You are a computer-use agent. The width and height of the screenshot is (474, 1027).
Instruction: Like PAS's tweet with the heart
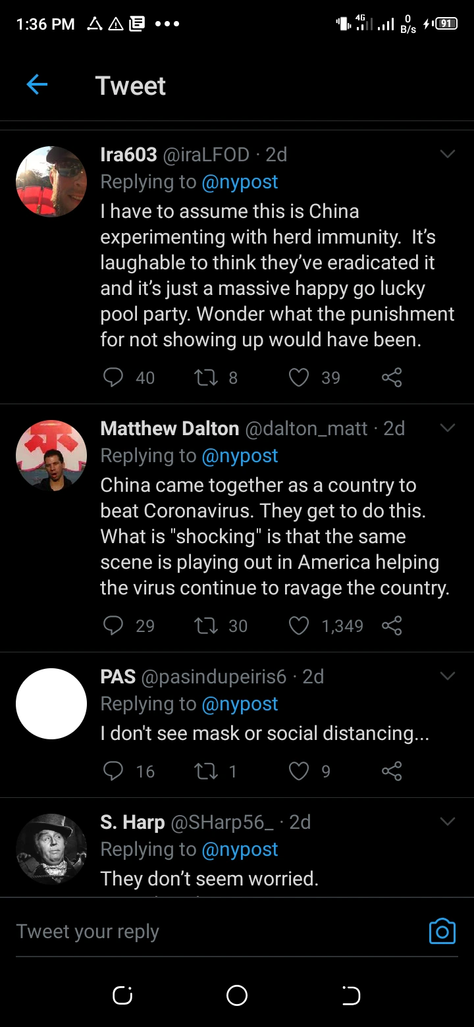click(x=299, y=771)
